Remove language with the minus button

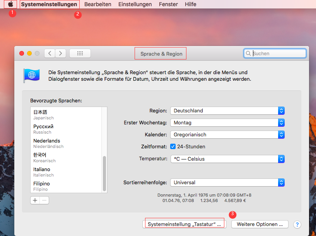click(x=44, y=200)
